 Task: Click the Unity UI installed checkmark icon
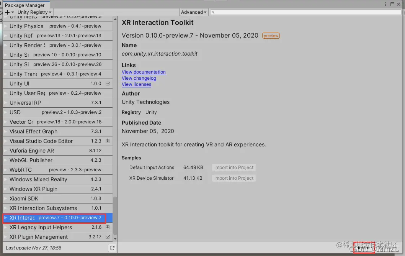click(108, 84)
